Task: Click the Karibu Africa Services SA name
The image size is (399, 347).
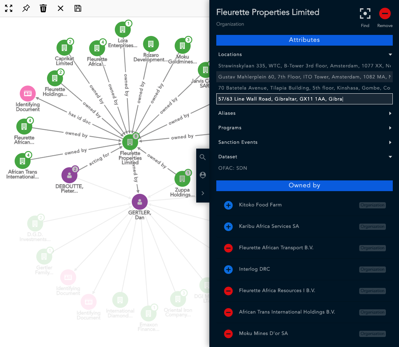Action: coord(269,226)
